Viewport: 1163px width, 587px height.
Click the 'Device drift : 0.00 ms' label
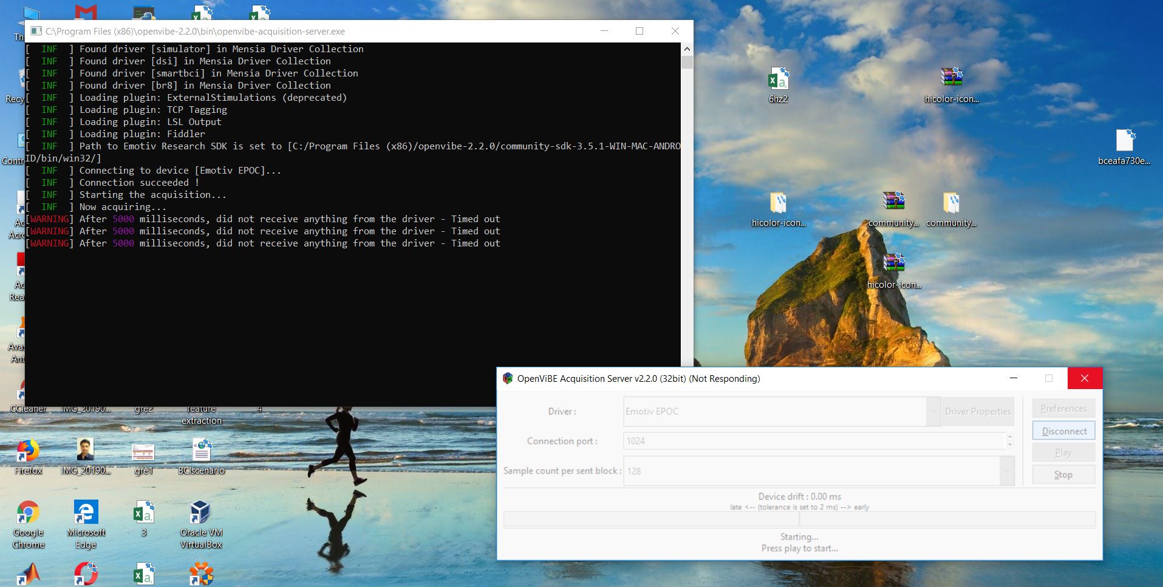tap(799, 497)
